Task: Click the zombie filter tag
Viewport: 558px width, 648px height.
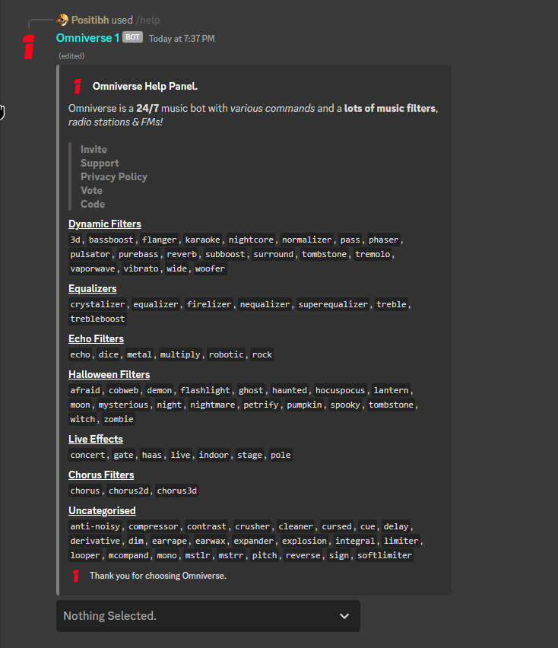Action: coord(119,419)
